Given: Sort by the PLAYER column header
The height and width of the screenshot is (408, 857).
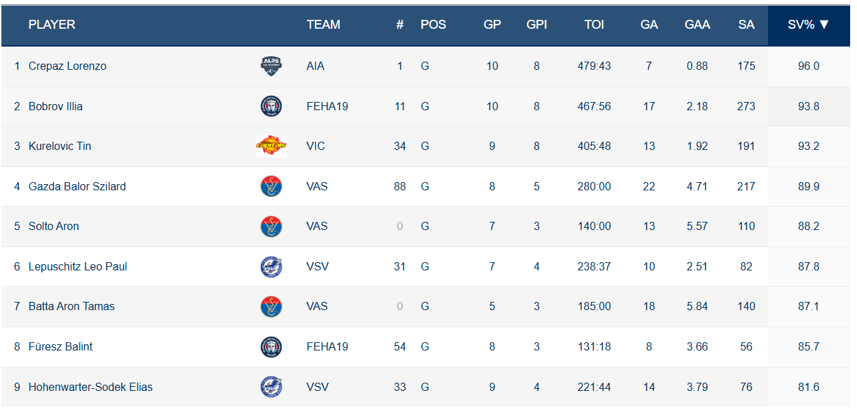Looking at the screenshot, I should tap(52, 25).
